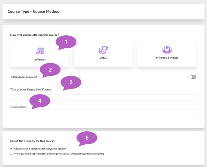Click callout bubble number 1

point(66,42)
